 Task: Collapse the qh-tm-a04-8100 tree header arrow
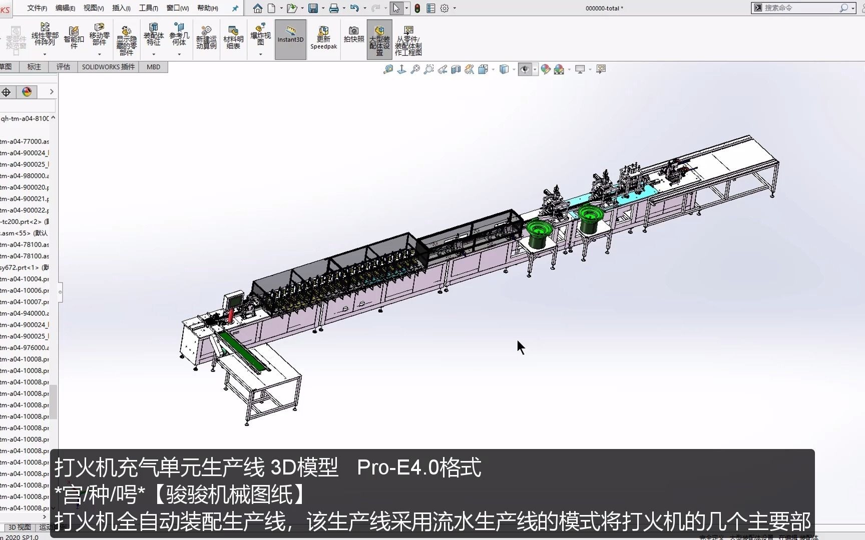coord(53,118)
